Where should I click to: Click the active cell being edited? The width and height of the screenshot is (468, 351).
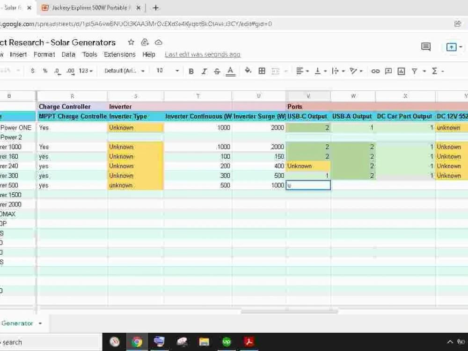tap(308, 185)
